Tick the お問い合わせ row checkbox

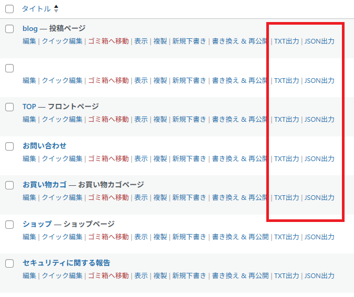9,146
